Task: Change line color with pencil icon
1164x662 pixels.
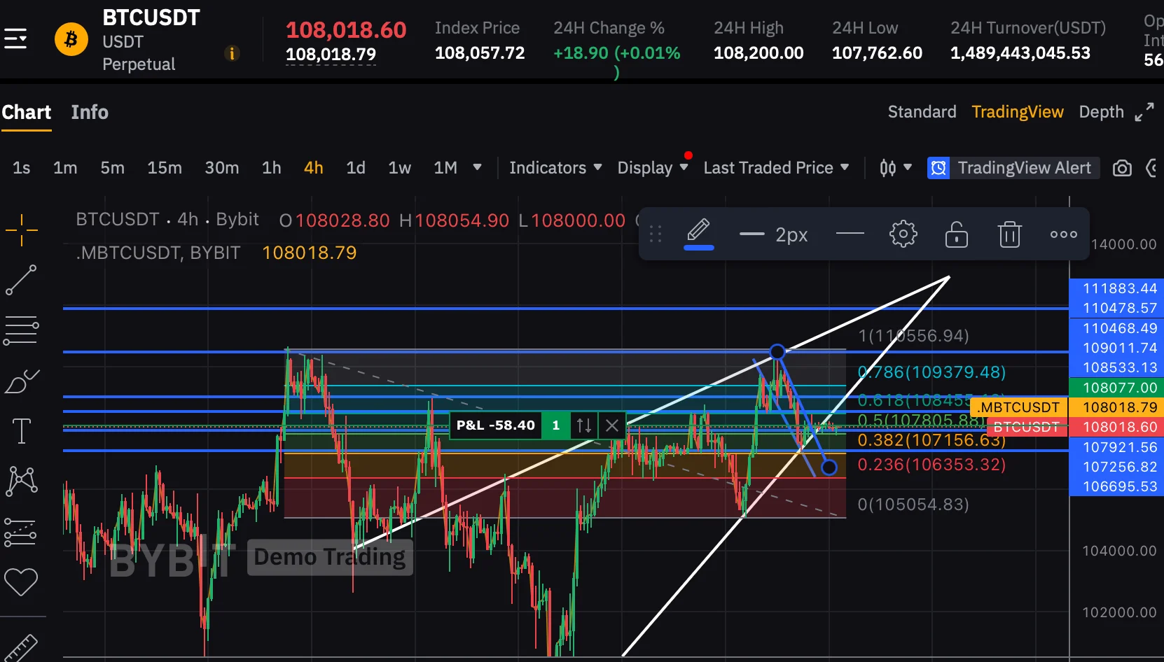Action: (699, 233)
